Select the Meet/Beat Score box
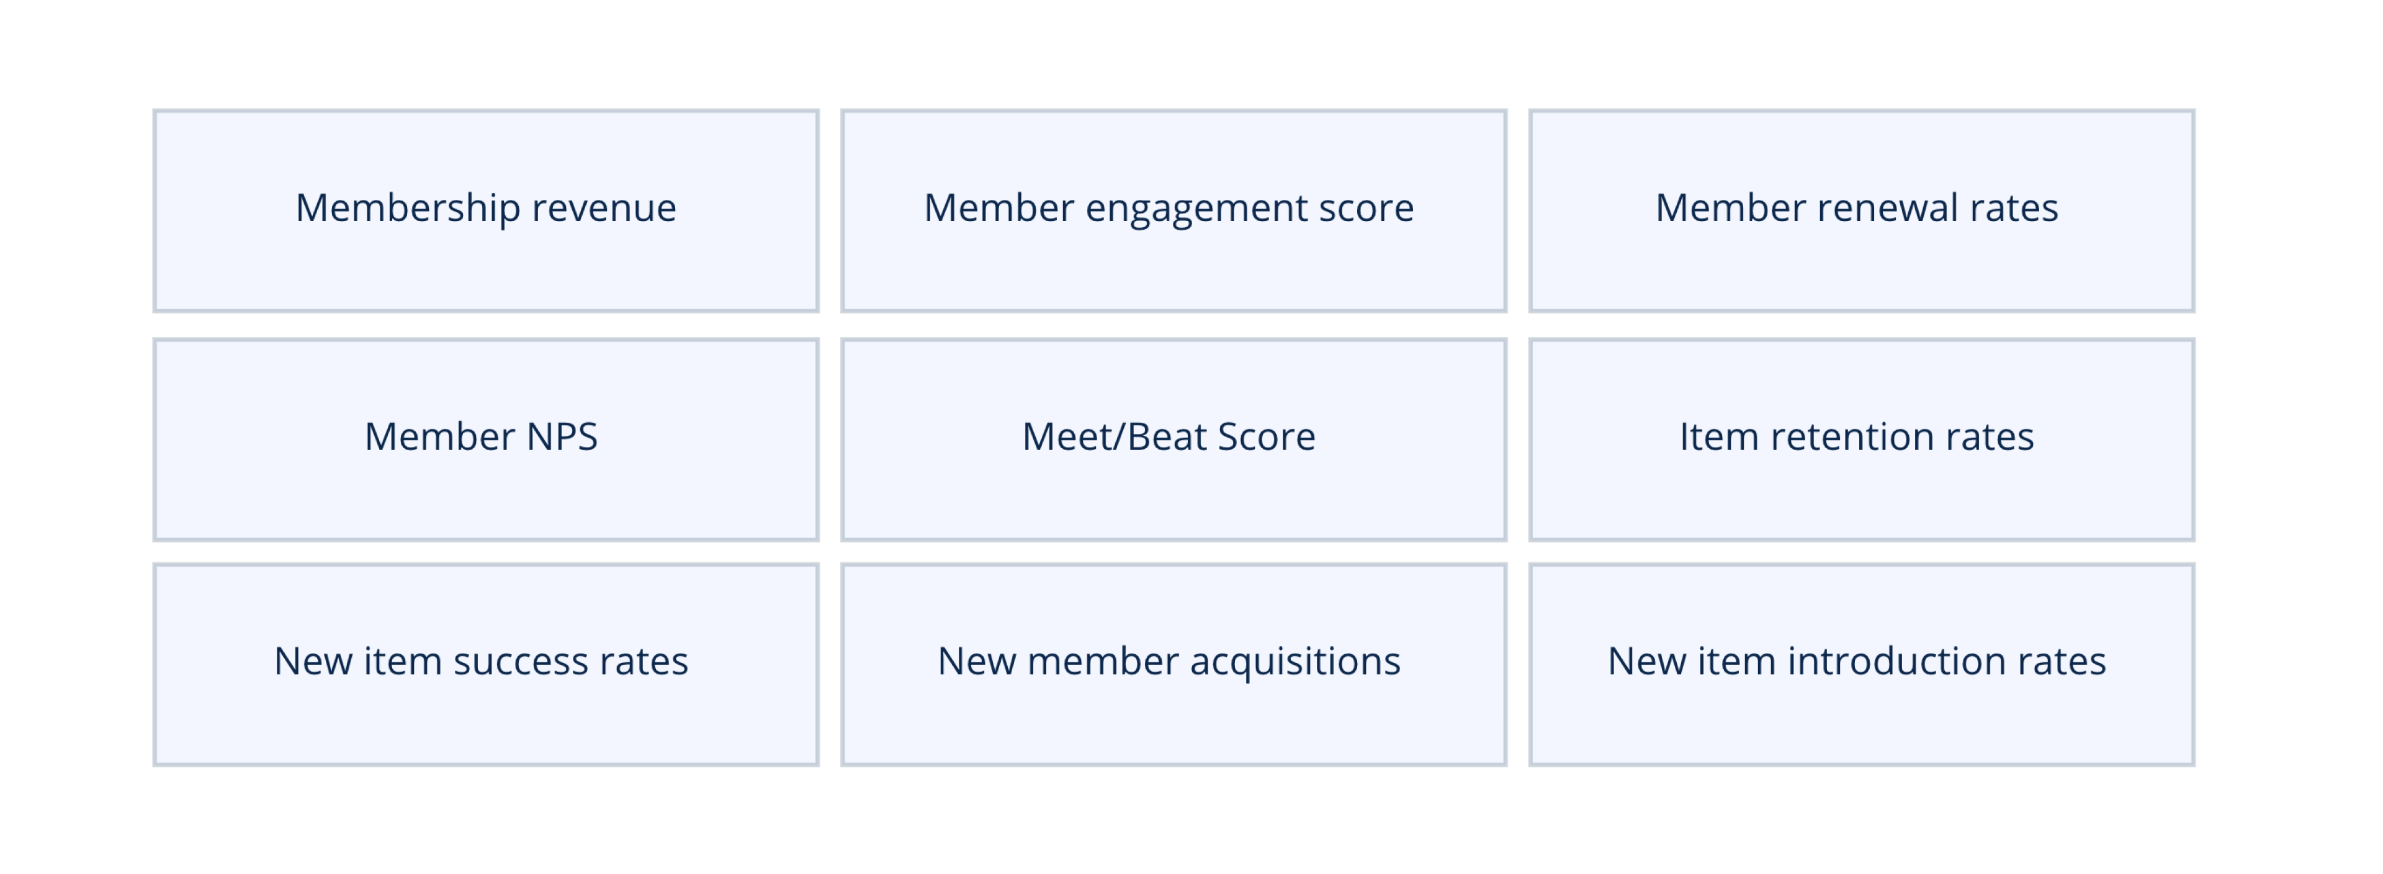 pyautogui.click(x=1173, y=439)
